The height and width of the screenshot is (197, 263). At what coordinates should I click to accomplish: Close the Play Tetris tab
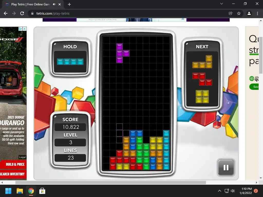point(60,4)
